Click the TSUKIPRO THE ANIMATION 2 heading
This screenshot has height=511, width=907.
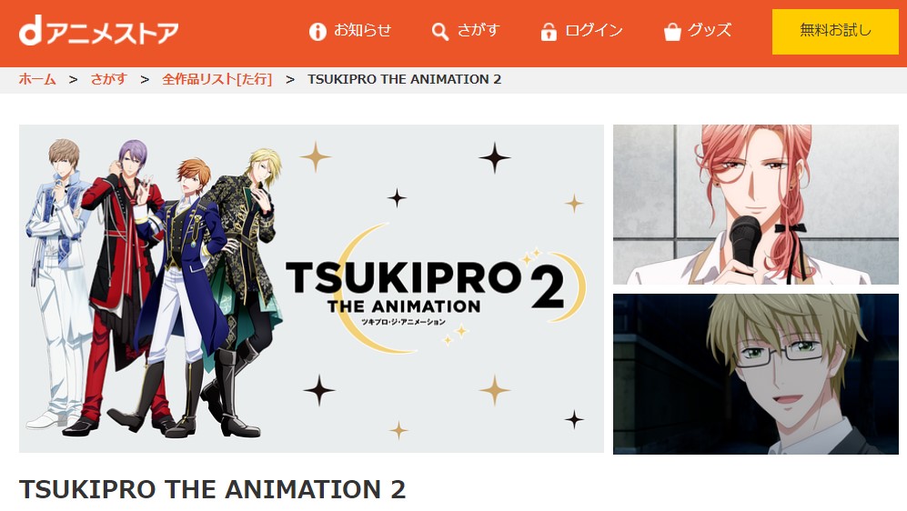[x=212, y=489]
